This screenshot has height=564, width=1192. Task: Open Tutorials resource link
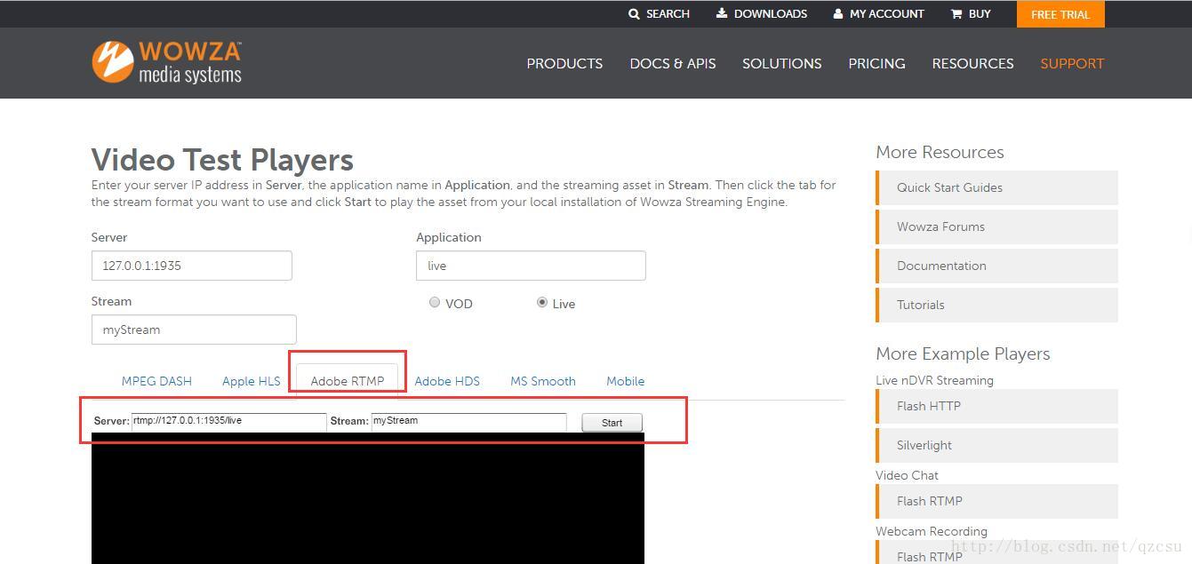[996, 305]
